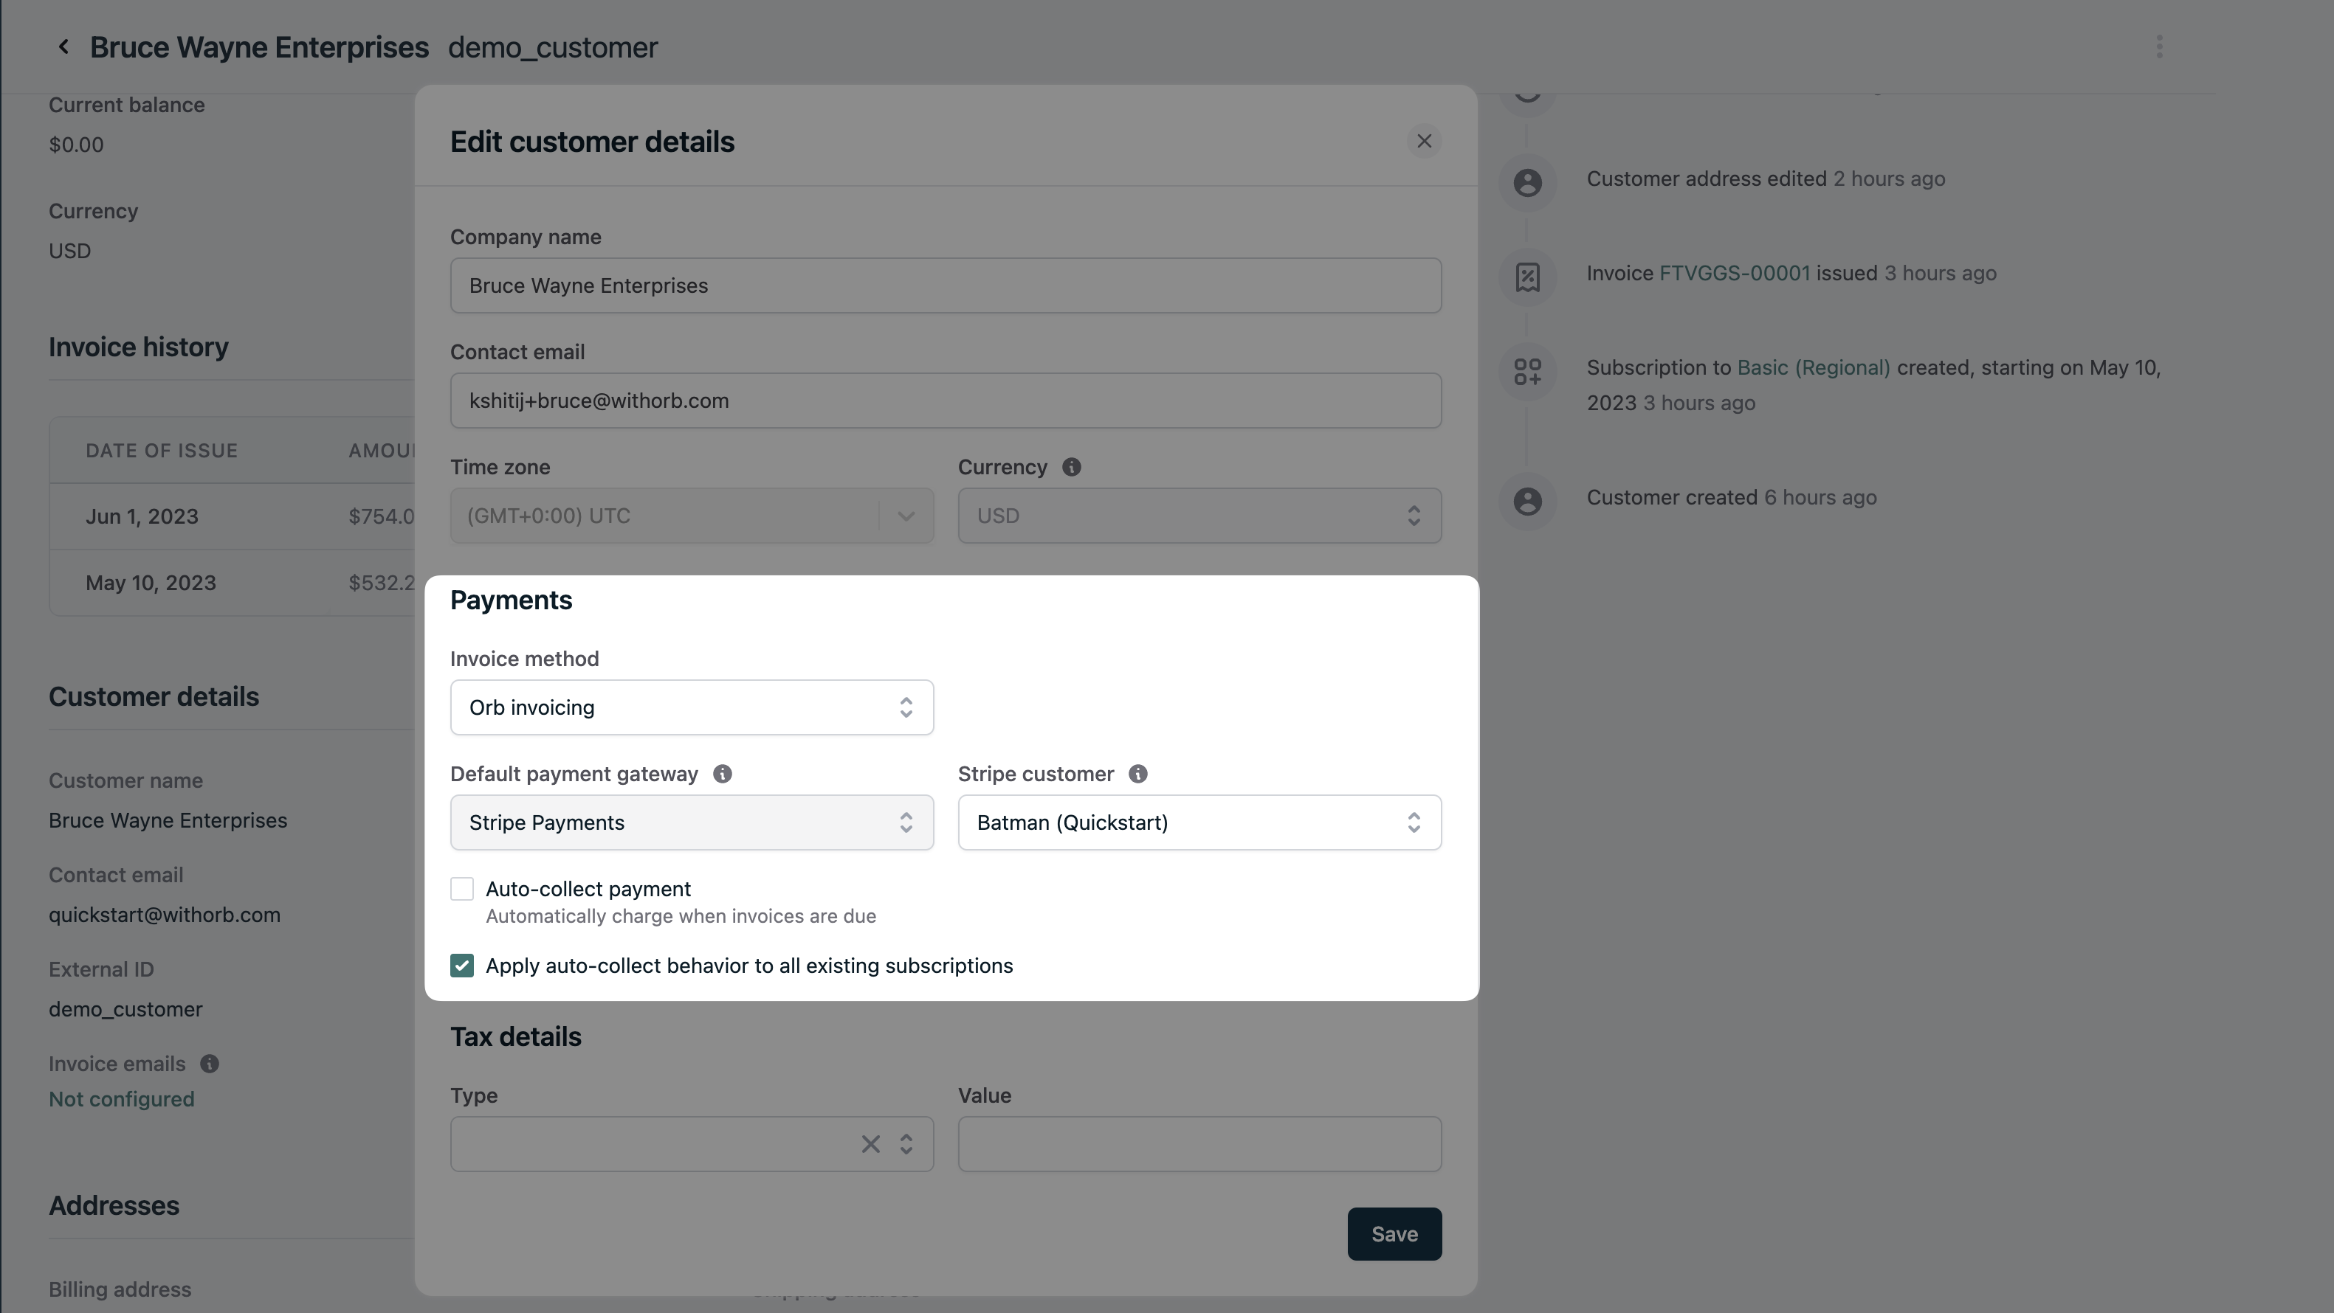This screenshot has width=2334, height=1313.
Task: Click the subscription created grid-plus icon
Action: pyautogui.click(x=1528, y=371)
